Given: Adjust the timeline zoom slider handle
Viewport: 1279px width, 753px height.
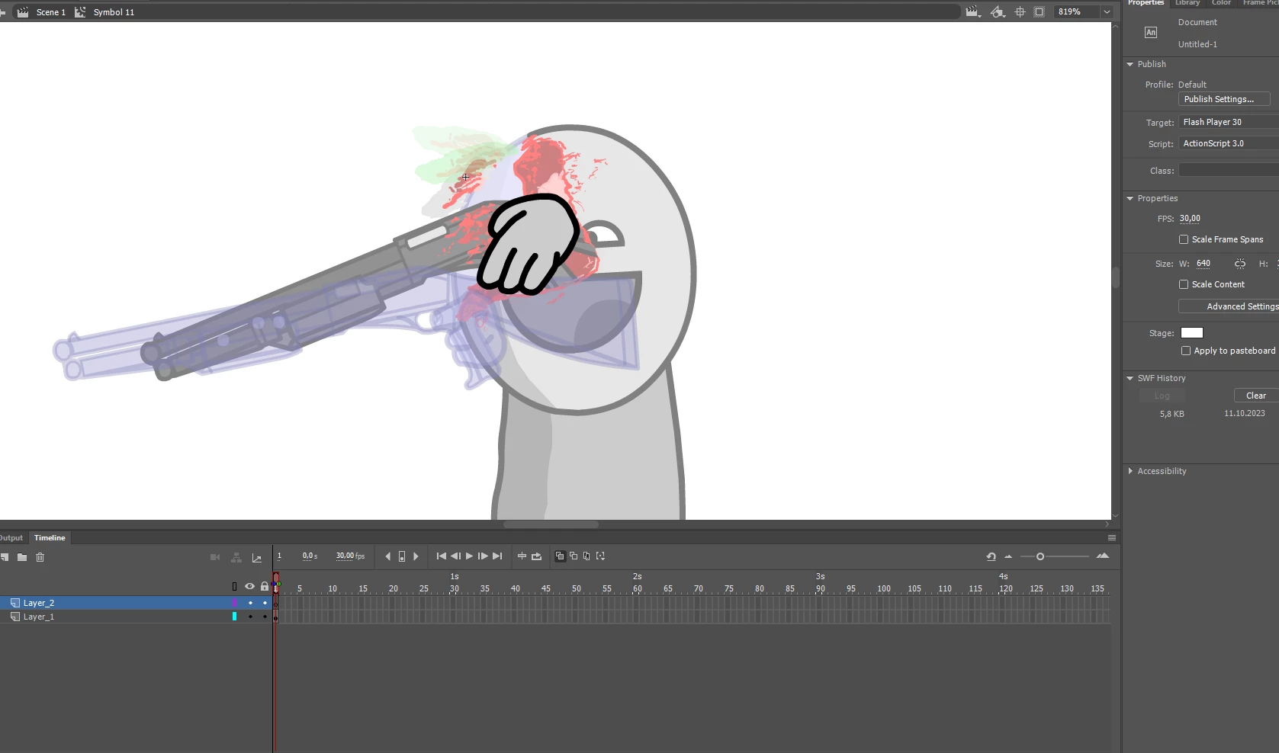Looking at the screenshot, I should click(x=1040, y=556).
